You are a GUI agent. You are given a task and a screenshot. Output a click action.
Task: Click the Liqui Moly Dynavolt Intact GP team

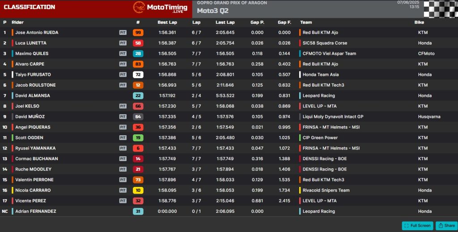tap(333, 117)
